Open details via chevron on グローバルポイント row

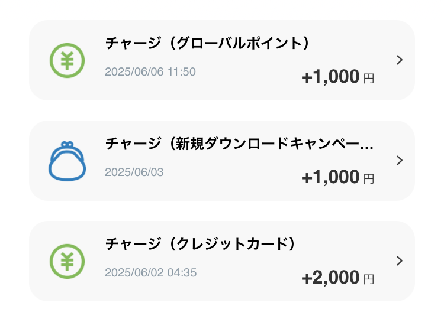coord(400,60)
